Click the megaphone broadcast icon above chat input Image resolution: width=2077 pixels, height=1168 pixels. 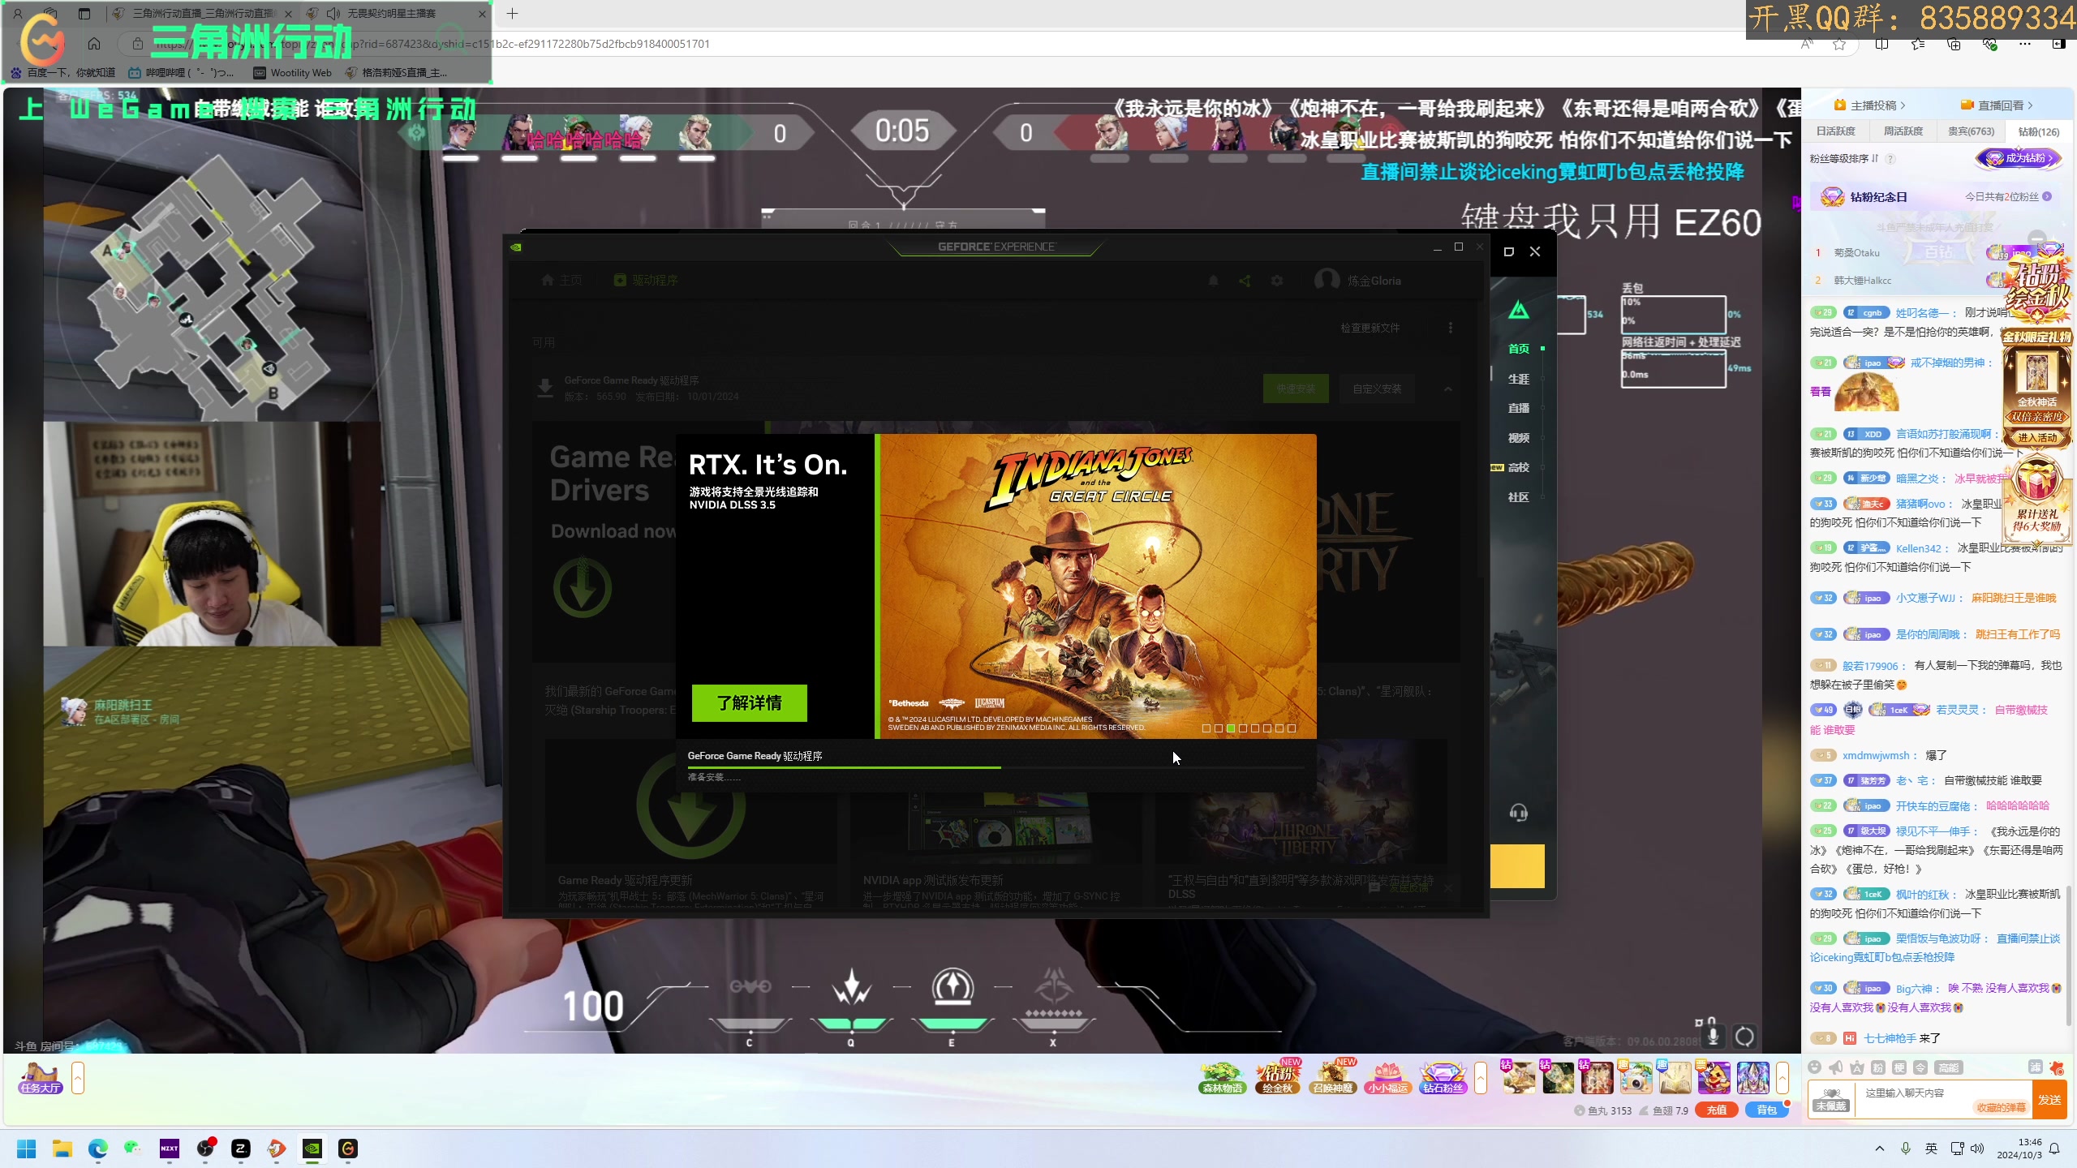(x=1836, y=1067)
